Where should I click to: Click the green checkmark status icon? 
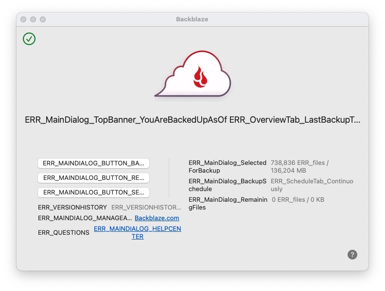click(29, 39)
